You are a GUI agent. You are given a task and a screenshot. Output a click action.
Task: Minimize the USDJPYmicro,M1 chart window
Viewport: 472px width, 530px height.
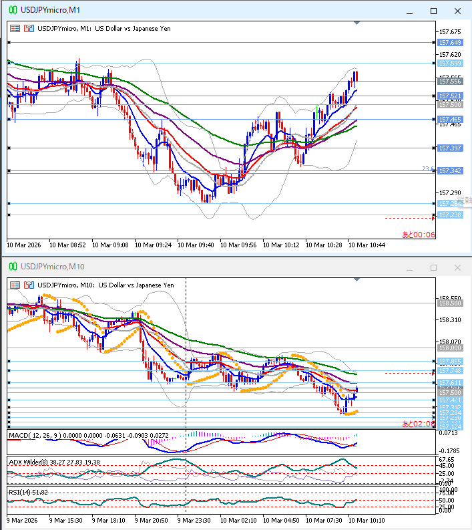coord(411,11)
